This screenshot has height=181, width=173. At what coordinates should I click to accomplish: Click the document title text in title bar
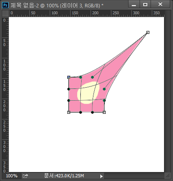[x=57, y=5]
